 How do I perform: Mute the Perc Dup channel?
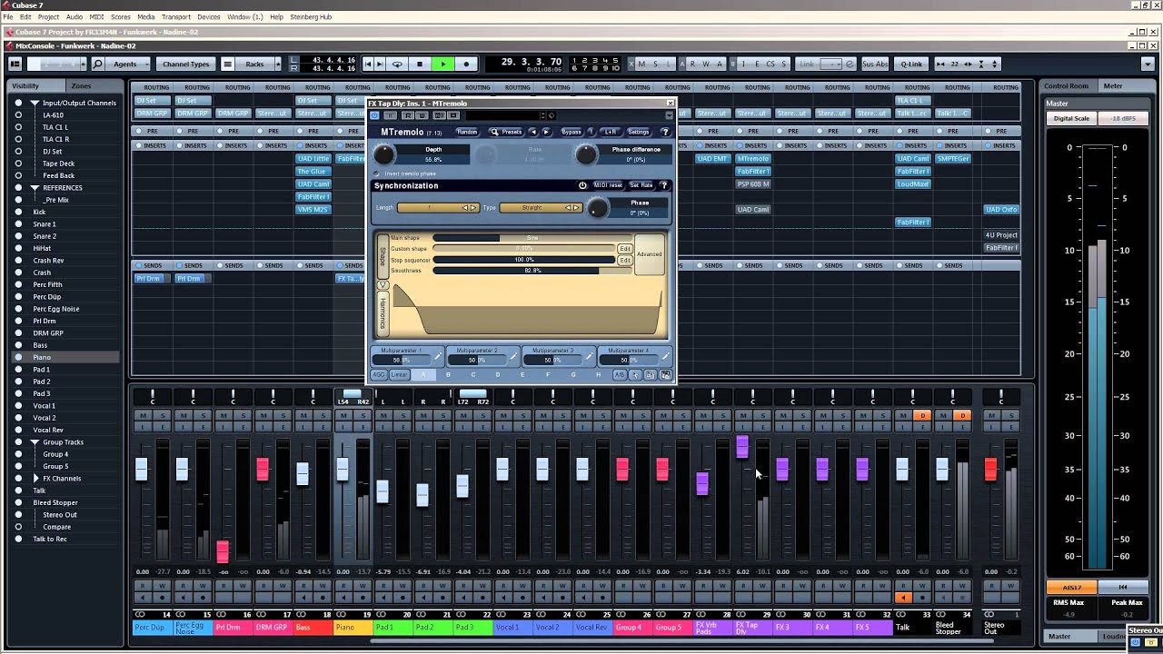(144, 415)
